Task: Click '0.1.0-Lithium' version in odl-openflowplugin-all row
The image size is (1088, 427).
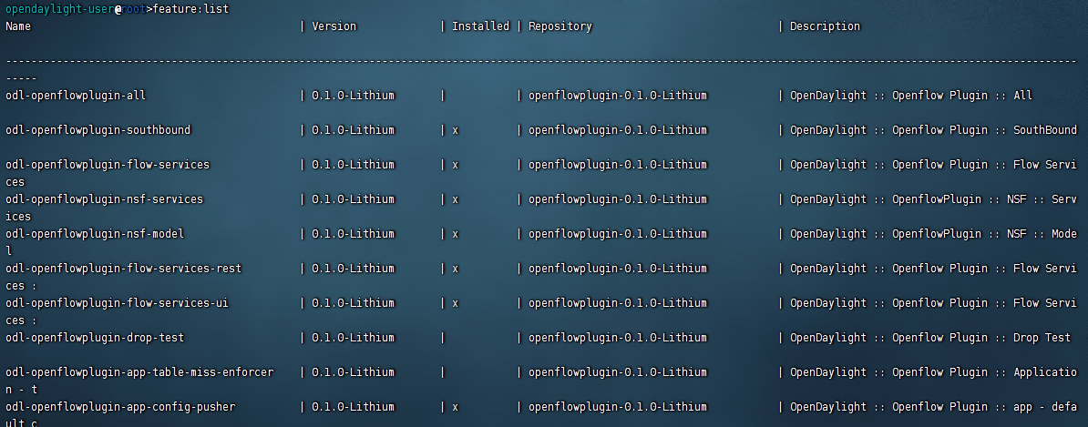Action: point(354,96)
